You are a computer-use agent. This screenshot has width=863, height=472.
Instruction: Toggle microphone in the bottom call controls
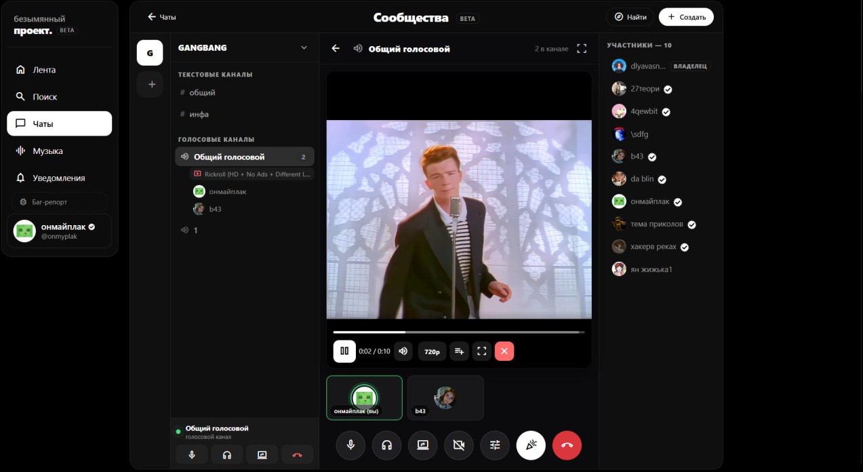(x=350, y=446)
